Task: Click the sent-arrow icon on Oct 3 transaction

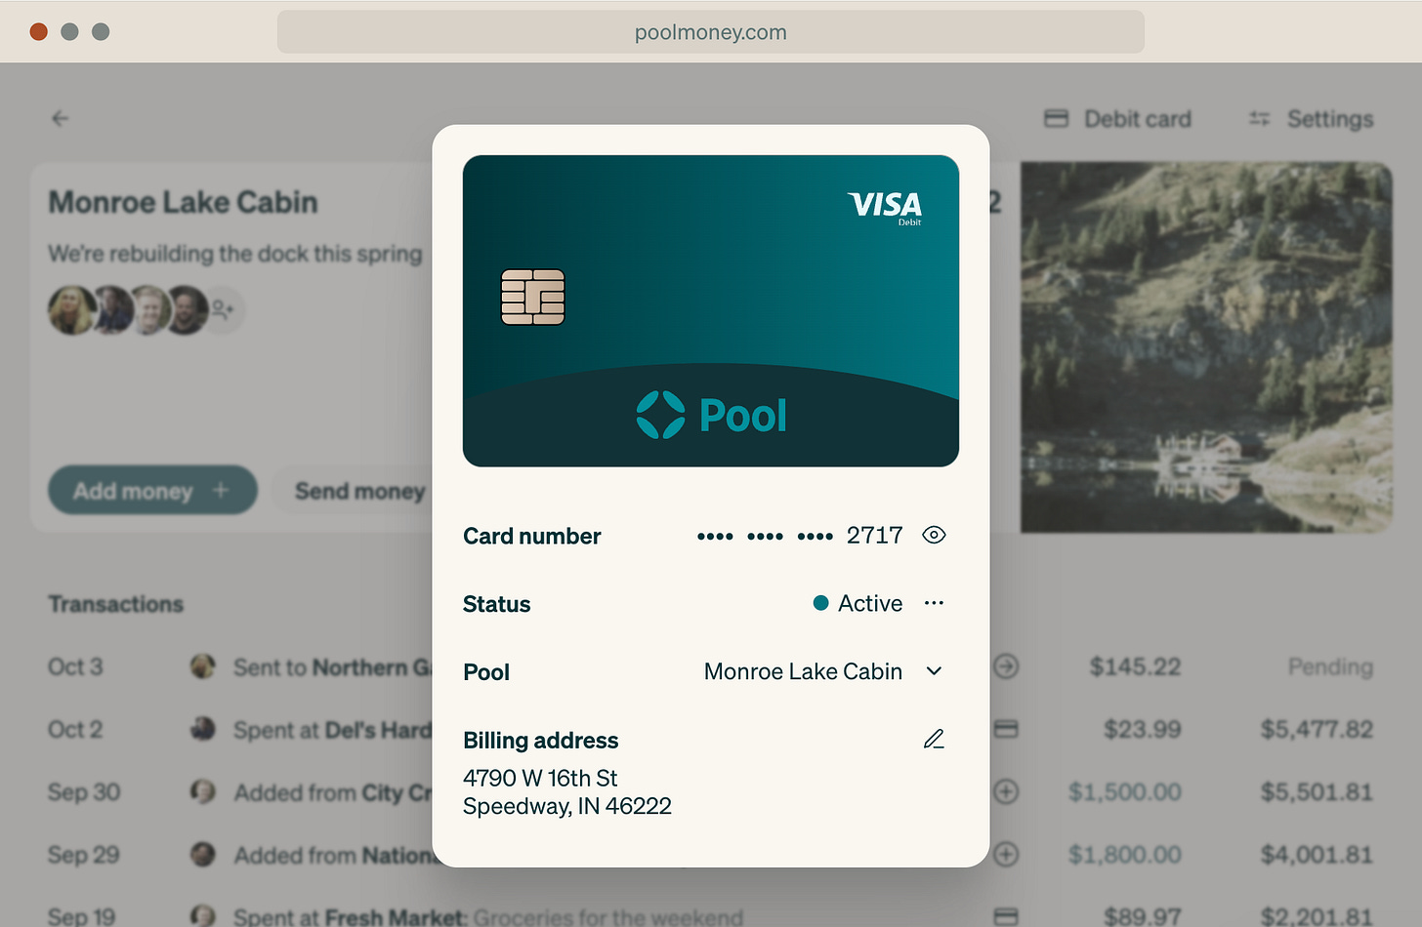Action: pos(1006,666)
